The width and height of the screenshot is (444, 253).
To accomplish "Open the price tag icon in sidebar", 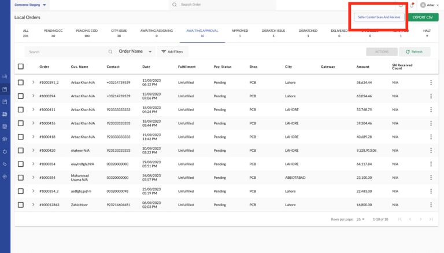I will tap(5, 164).
